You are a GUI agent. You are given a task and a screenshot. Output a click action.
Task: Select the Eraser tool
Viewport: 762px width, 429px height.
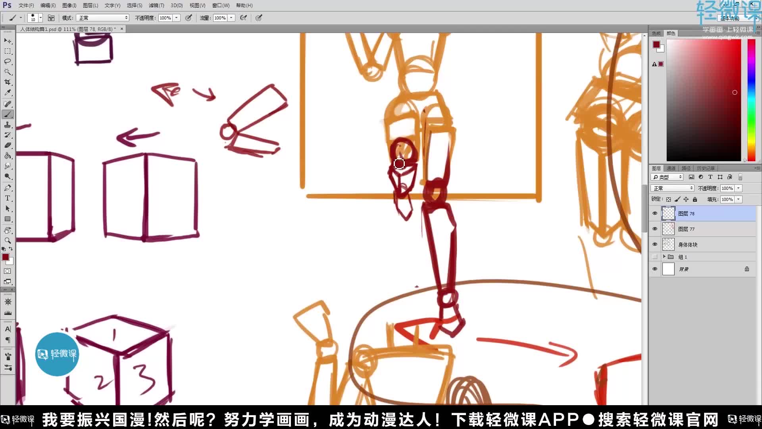click(x=8, y=146)
